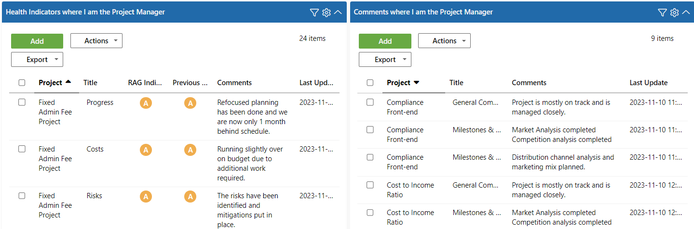The image size is (694, 229).
Task: Open Export dropdown in Comments panel
Action: pos(385,60)
